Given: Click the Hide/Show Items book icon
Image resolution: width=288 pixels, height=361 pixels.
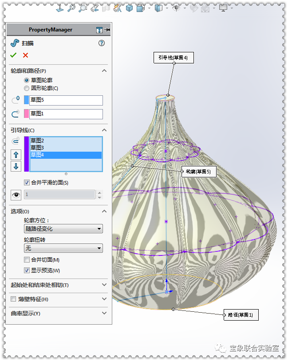Looking at the screenshot, I should point(158,8).
